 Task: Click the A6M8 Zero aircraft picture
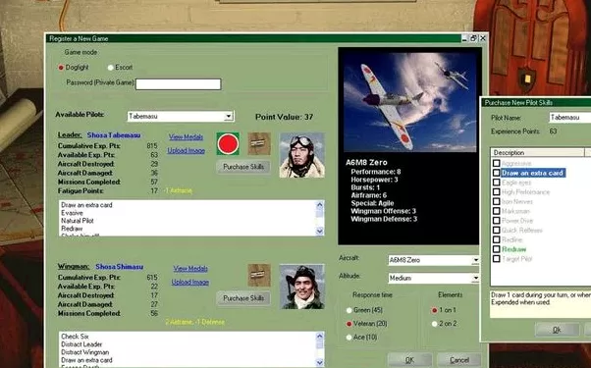point(410,102)
